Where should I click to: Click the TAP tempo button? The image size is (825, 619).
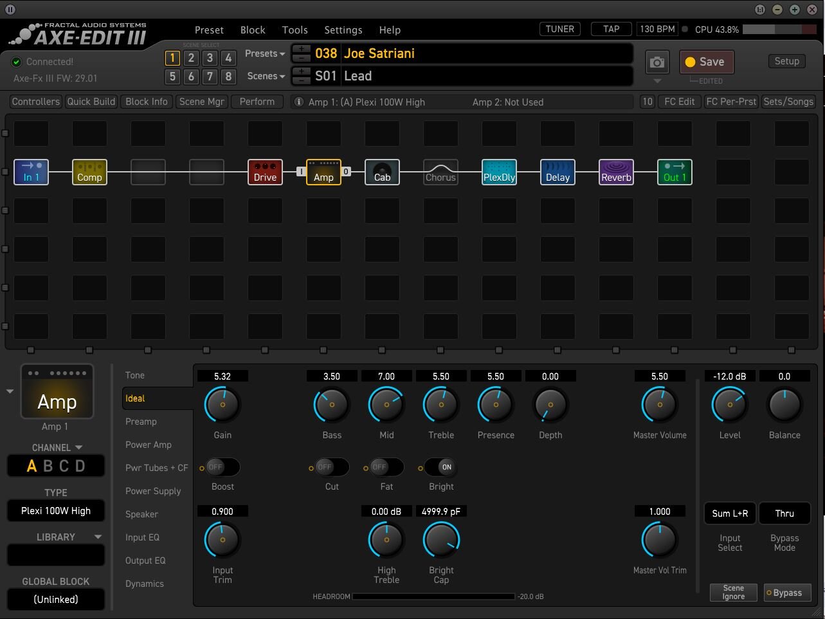pyautogui.click(x=611, y=29)
